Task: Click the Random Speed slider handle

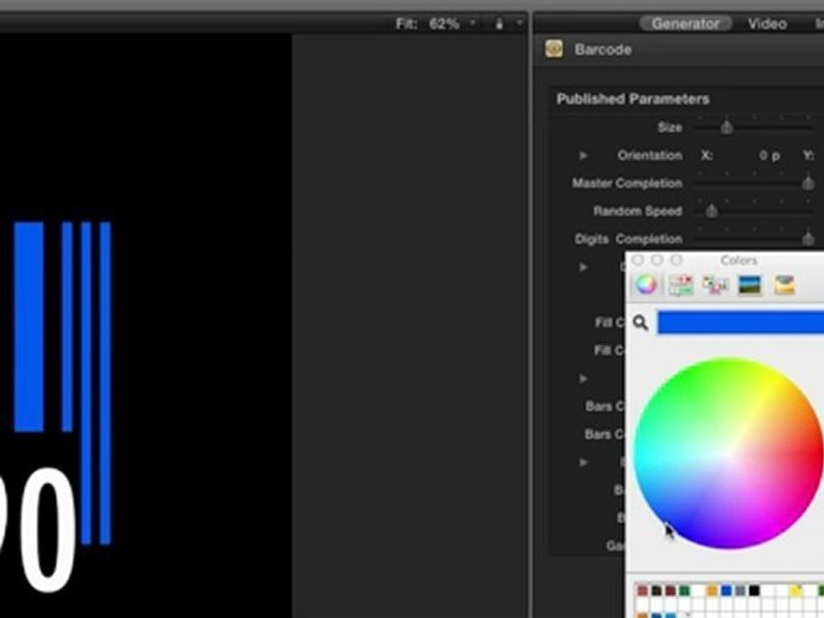Action: pos(712,211)
